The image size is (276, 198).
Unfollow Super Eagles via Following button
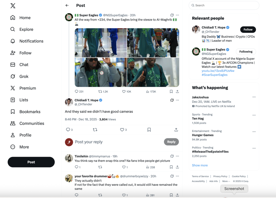click(x=246, y=51)
